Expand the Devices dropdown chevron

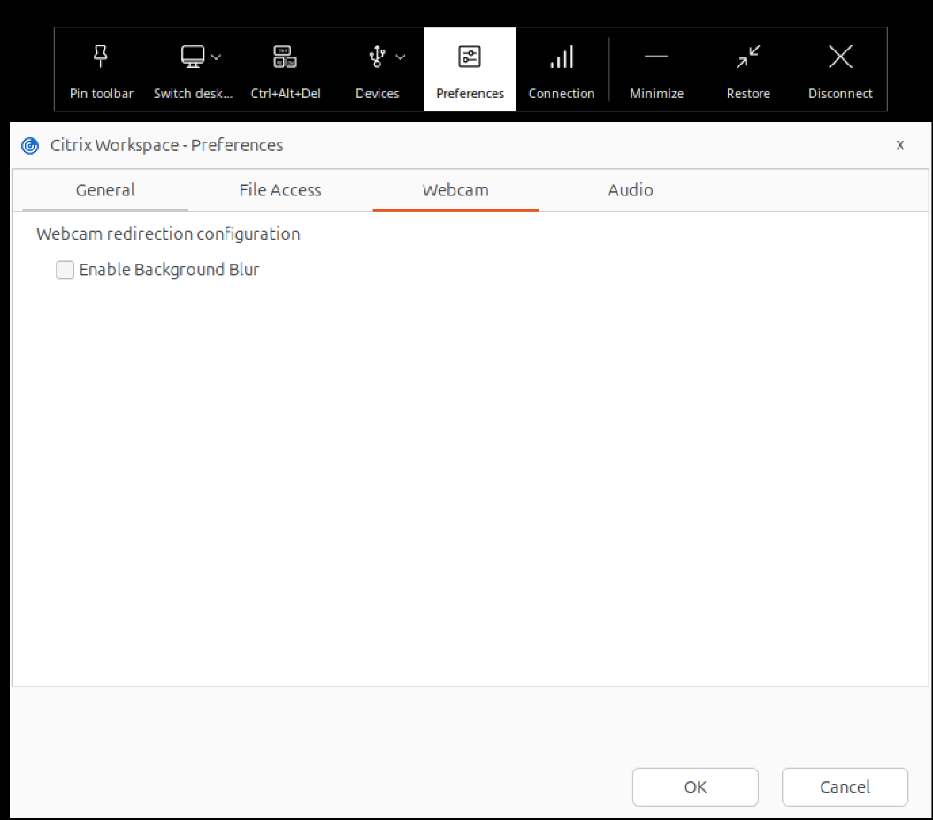tap(401, 57)
